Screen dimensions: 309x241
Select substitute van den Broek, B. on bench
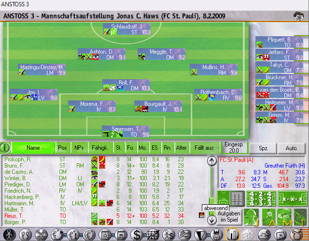point(280,92)
